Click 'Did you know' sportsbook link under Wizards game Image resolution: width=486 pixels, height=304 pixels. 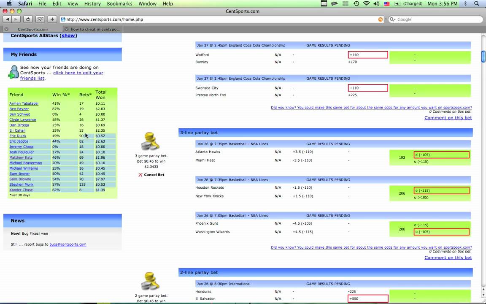371,247
